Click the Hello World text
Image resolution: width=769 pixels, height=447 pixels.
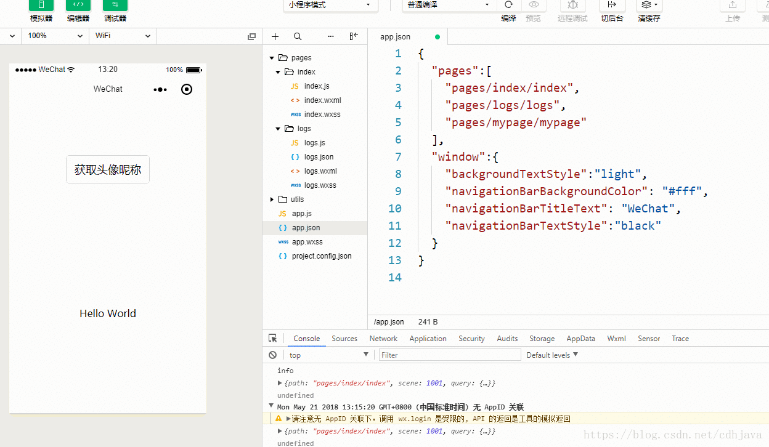[108, 313]
